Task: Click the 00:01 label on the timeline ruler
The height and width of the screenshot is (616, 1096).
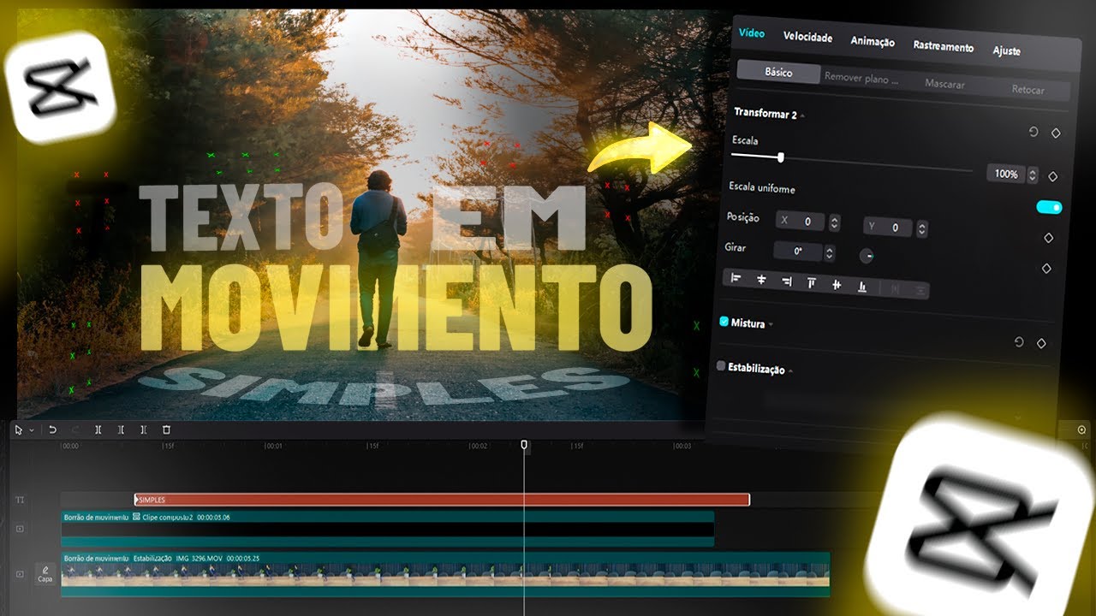Action: coord(274,446)
